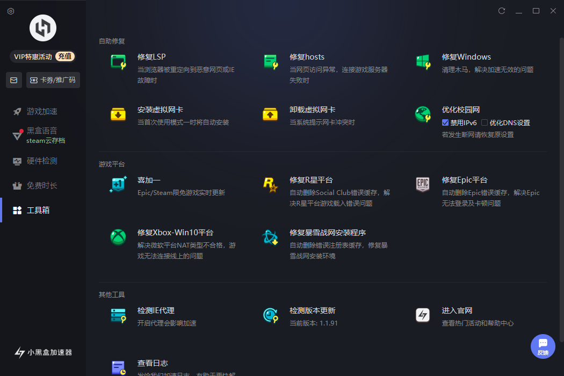Open the 反馈 feedback chat bubble
Viewport: 564px width, 376px height.
543,346
